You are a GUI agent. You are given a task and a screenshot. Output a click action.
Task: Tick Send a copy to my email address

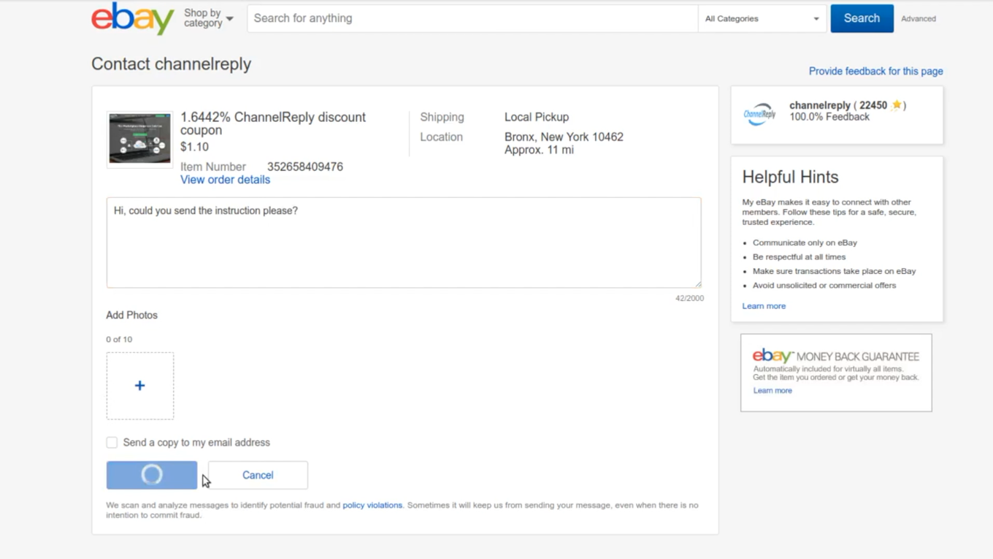(x=112, y=442)
